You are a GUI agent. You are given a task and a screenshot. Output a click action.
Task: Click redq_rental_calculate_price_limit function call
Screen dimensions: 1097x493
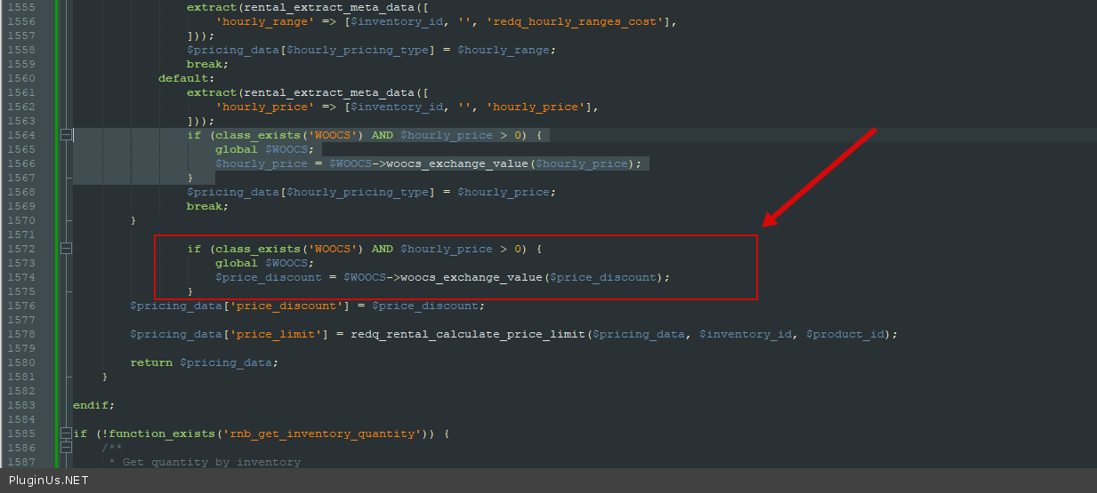point(468,334)
